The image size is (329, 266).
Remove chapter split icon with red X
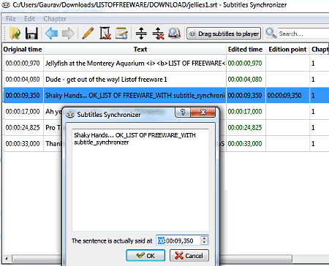point(158,34)
